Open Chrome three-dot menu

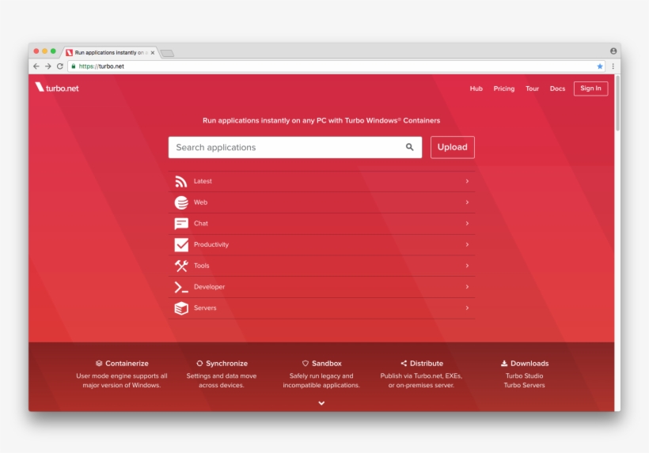click(613, 66)
